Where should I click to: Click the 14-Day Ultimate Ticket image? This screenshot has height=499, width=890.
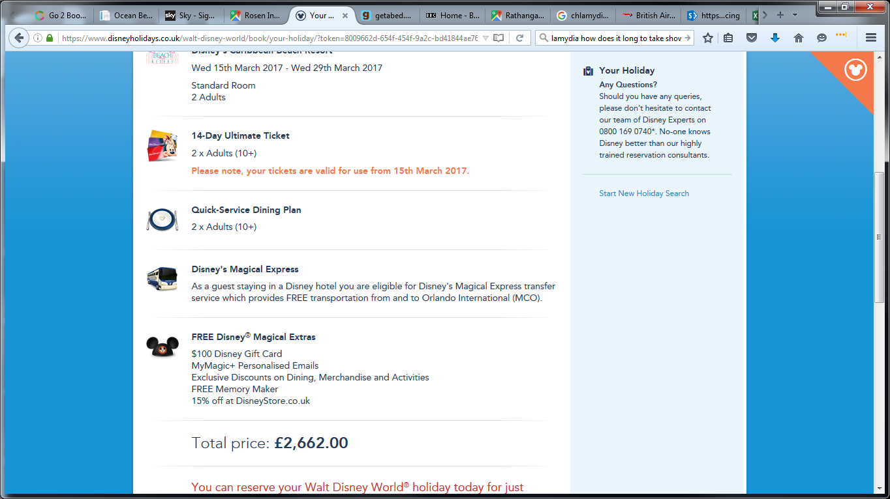point(162,146)
